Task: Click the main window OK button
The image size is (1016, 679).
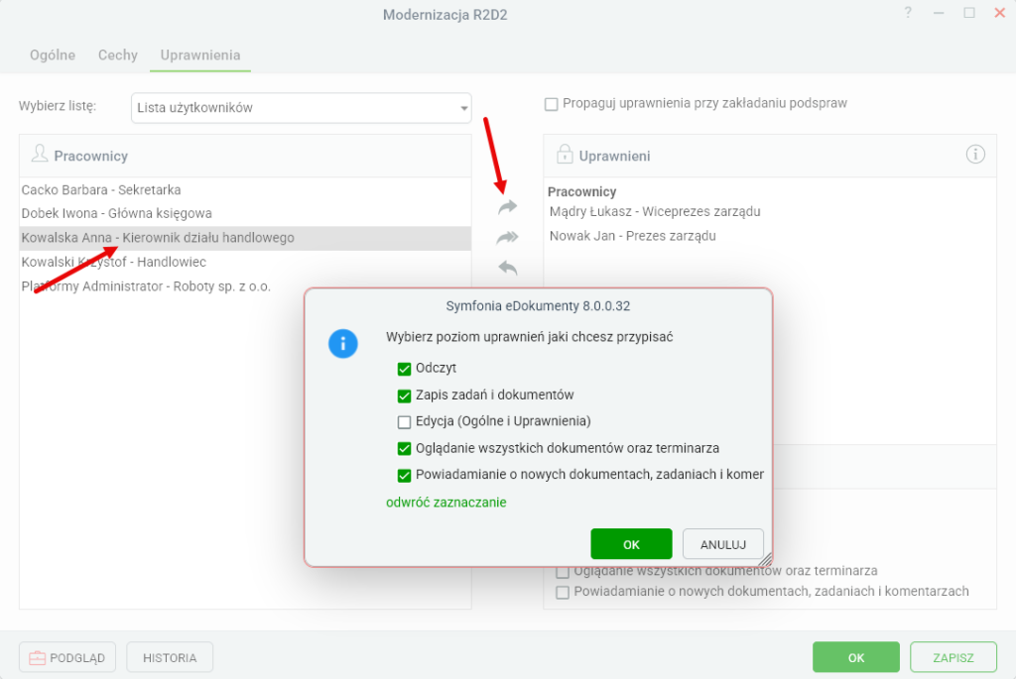Action: [856, 657]
